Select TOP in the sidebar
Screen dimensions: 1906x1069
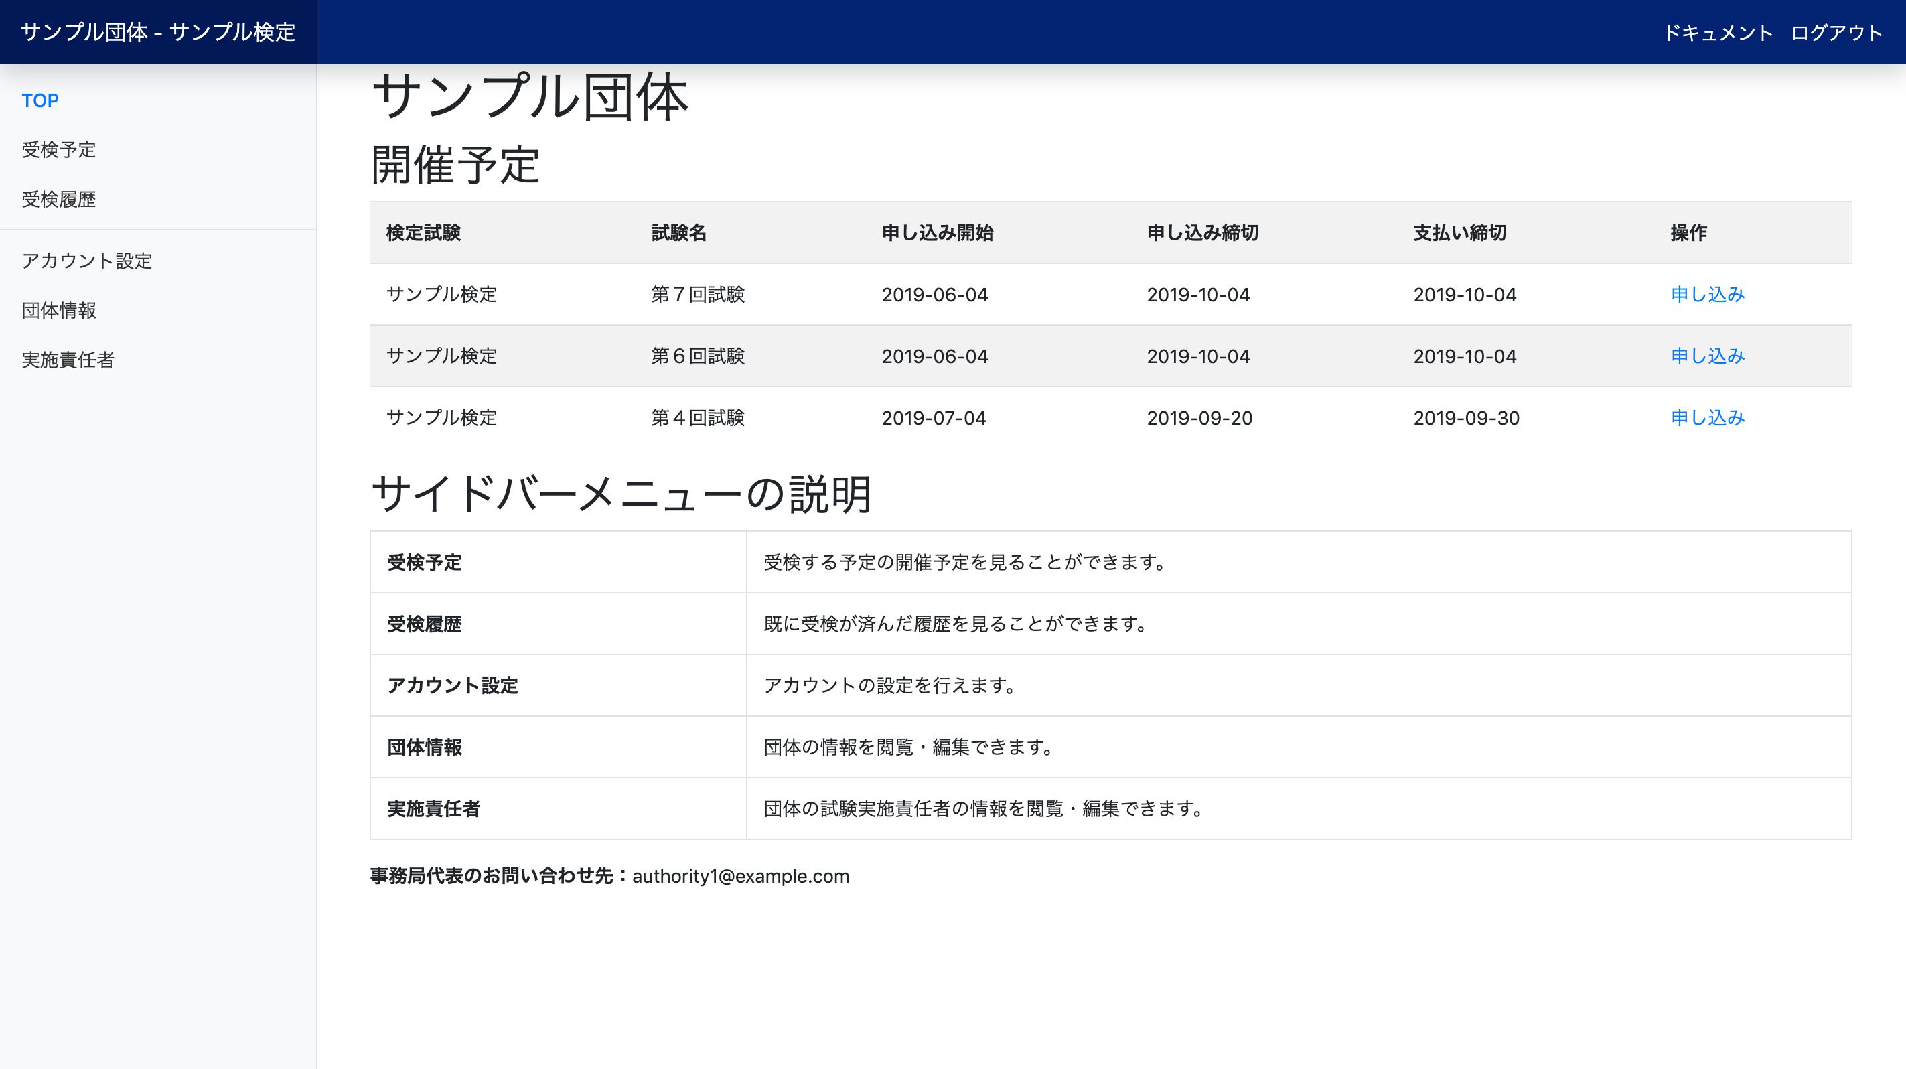click(40, 100)
